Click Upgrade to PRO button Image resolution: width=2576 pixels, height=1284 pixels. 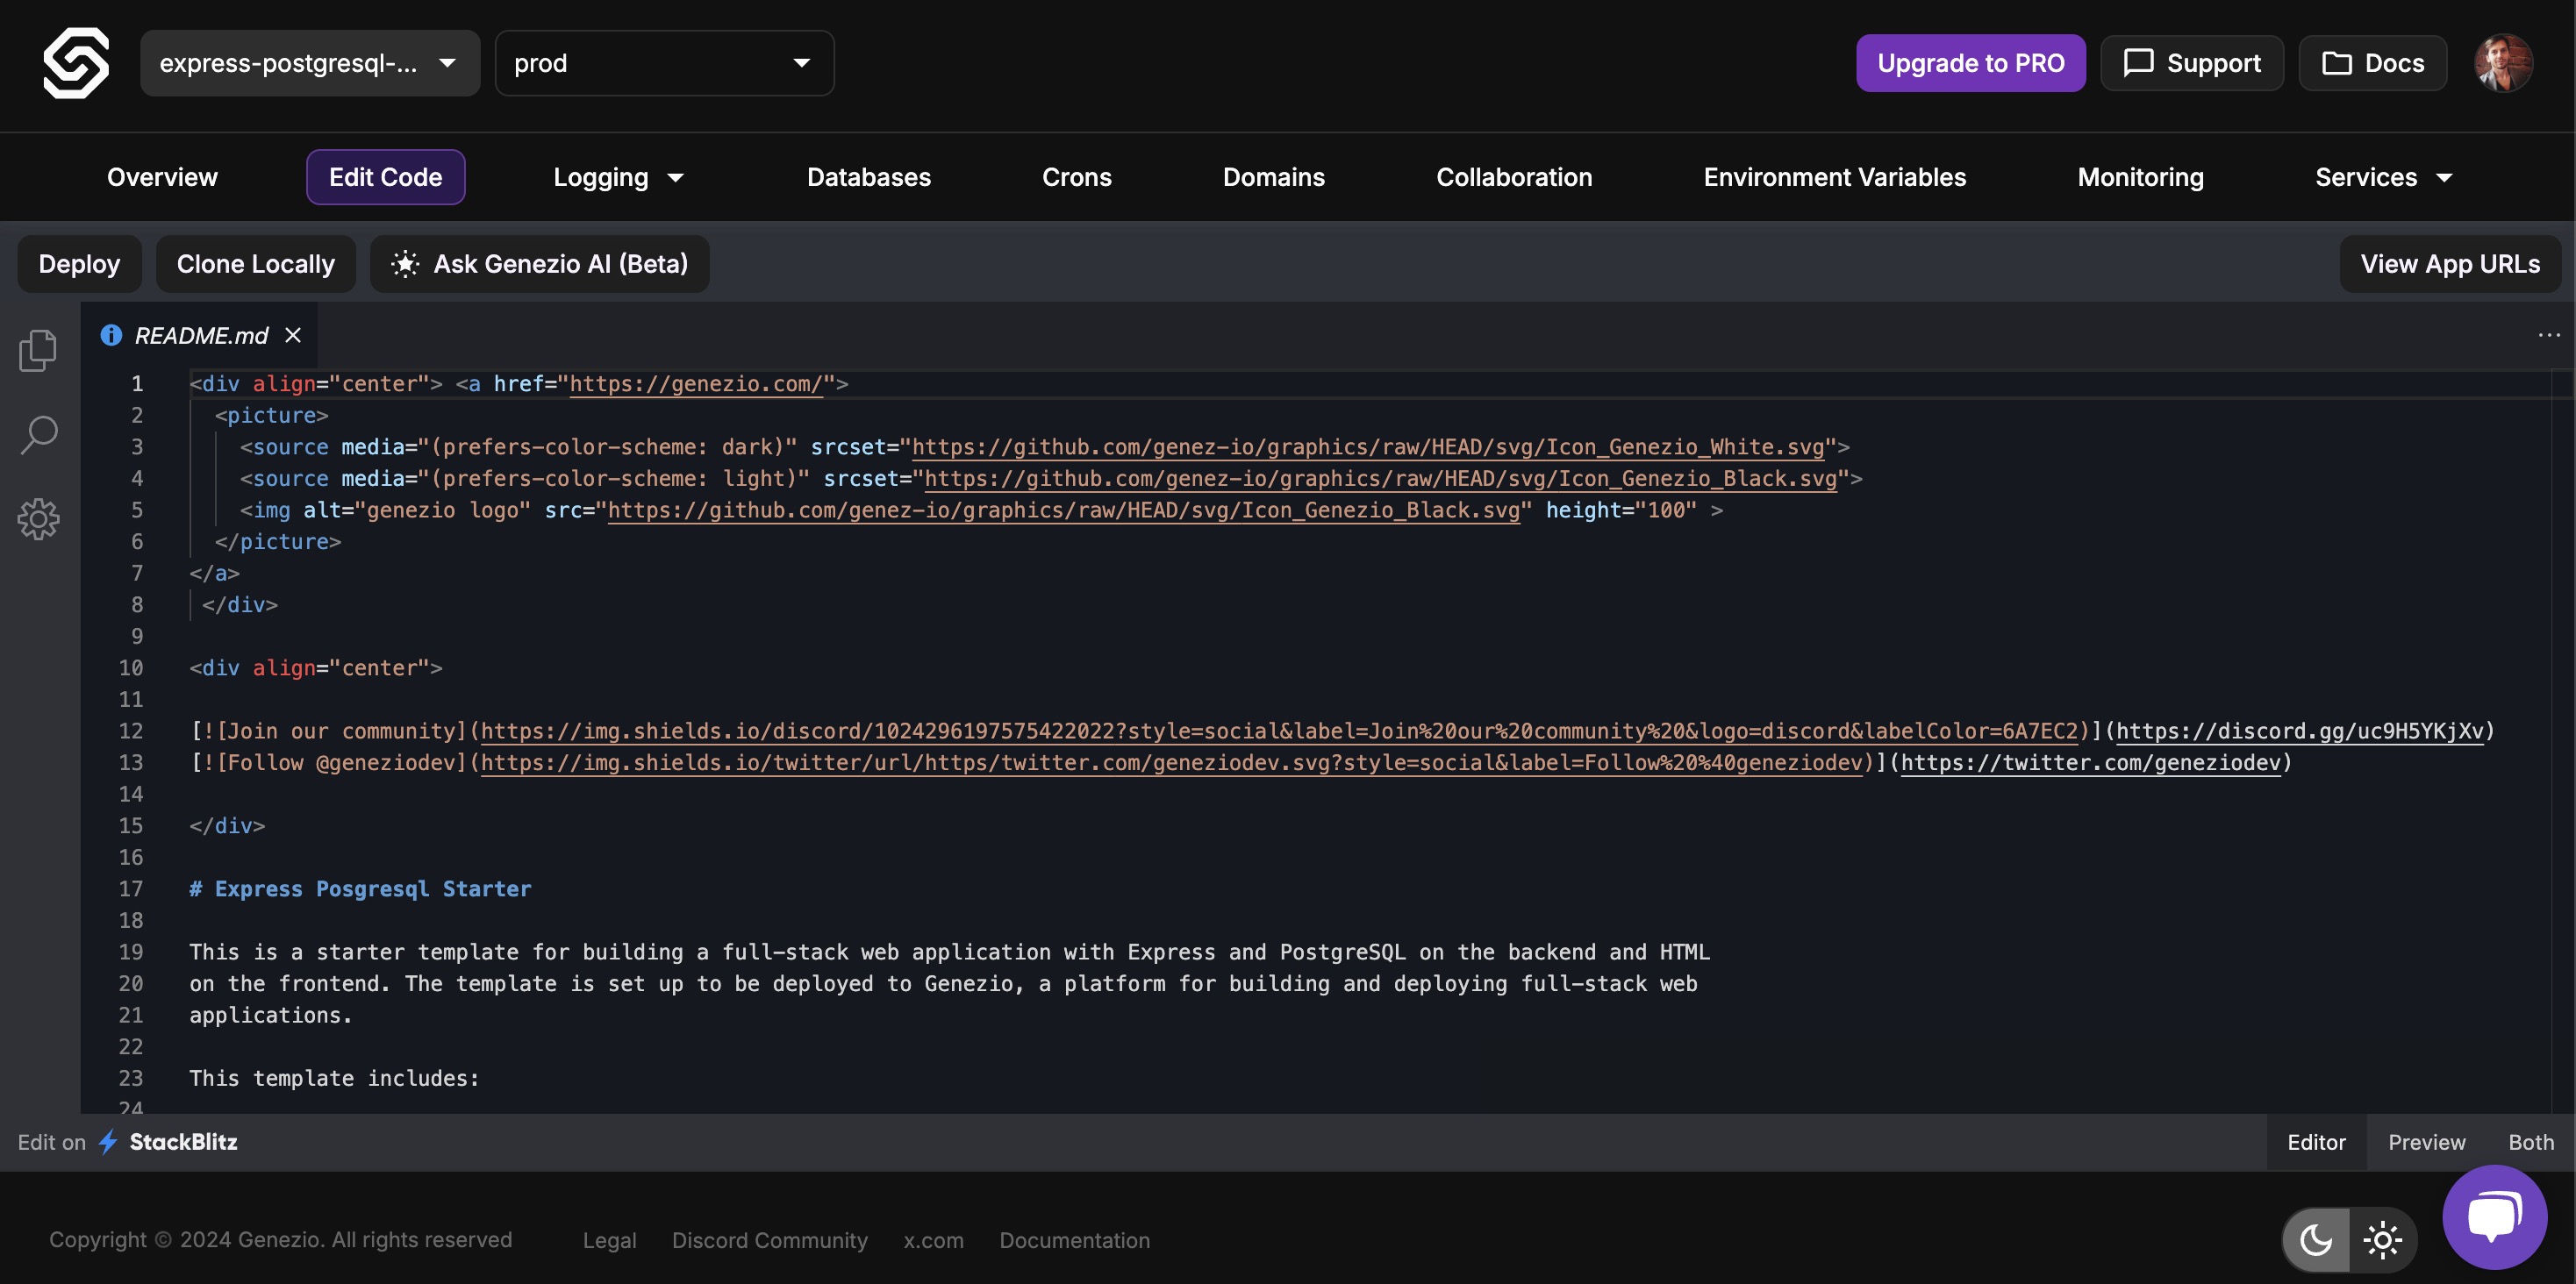1971,63
